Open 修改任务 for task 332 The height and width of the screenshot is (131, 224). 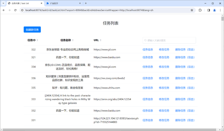pos(164,110)
